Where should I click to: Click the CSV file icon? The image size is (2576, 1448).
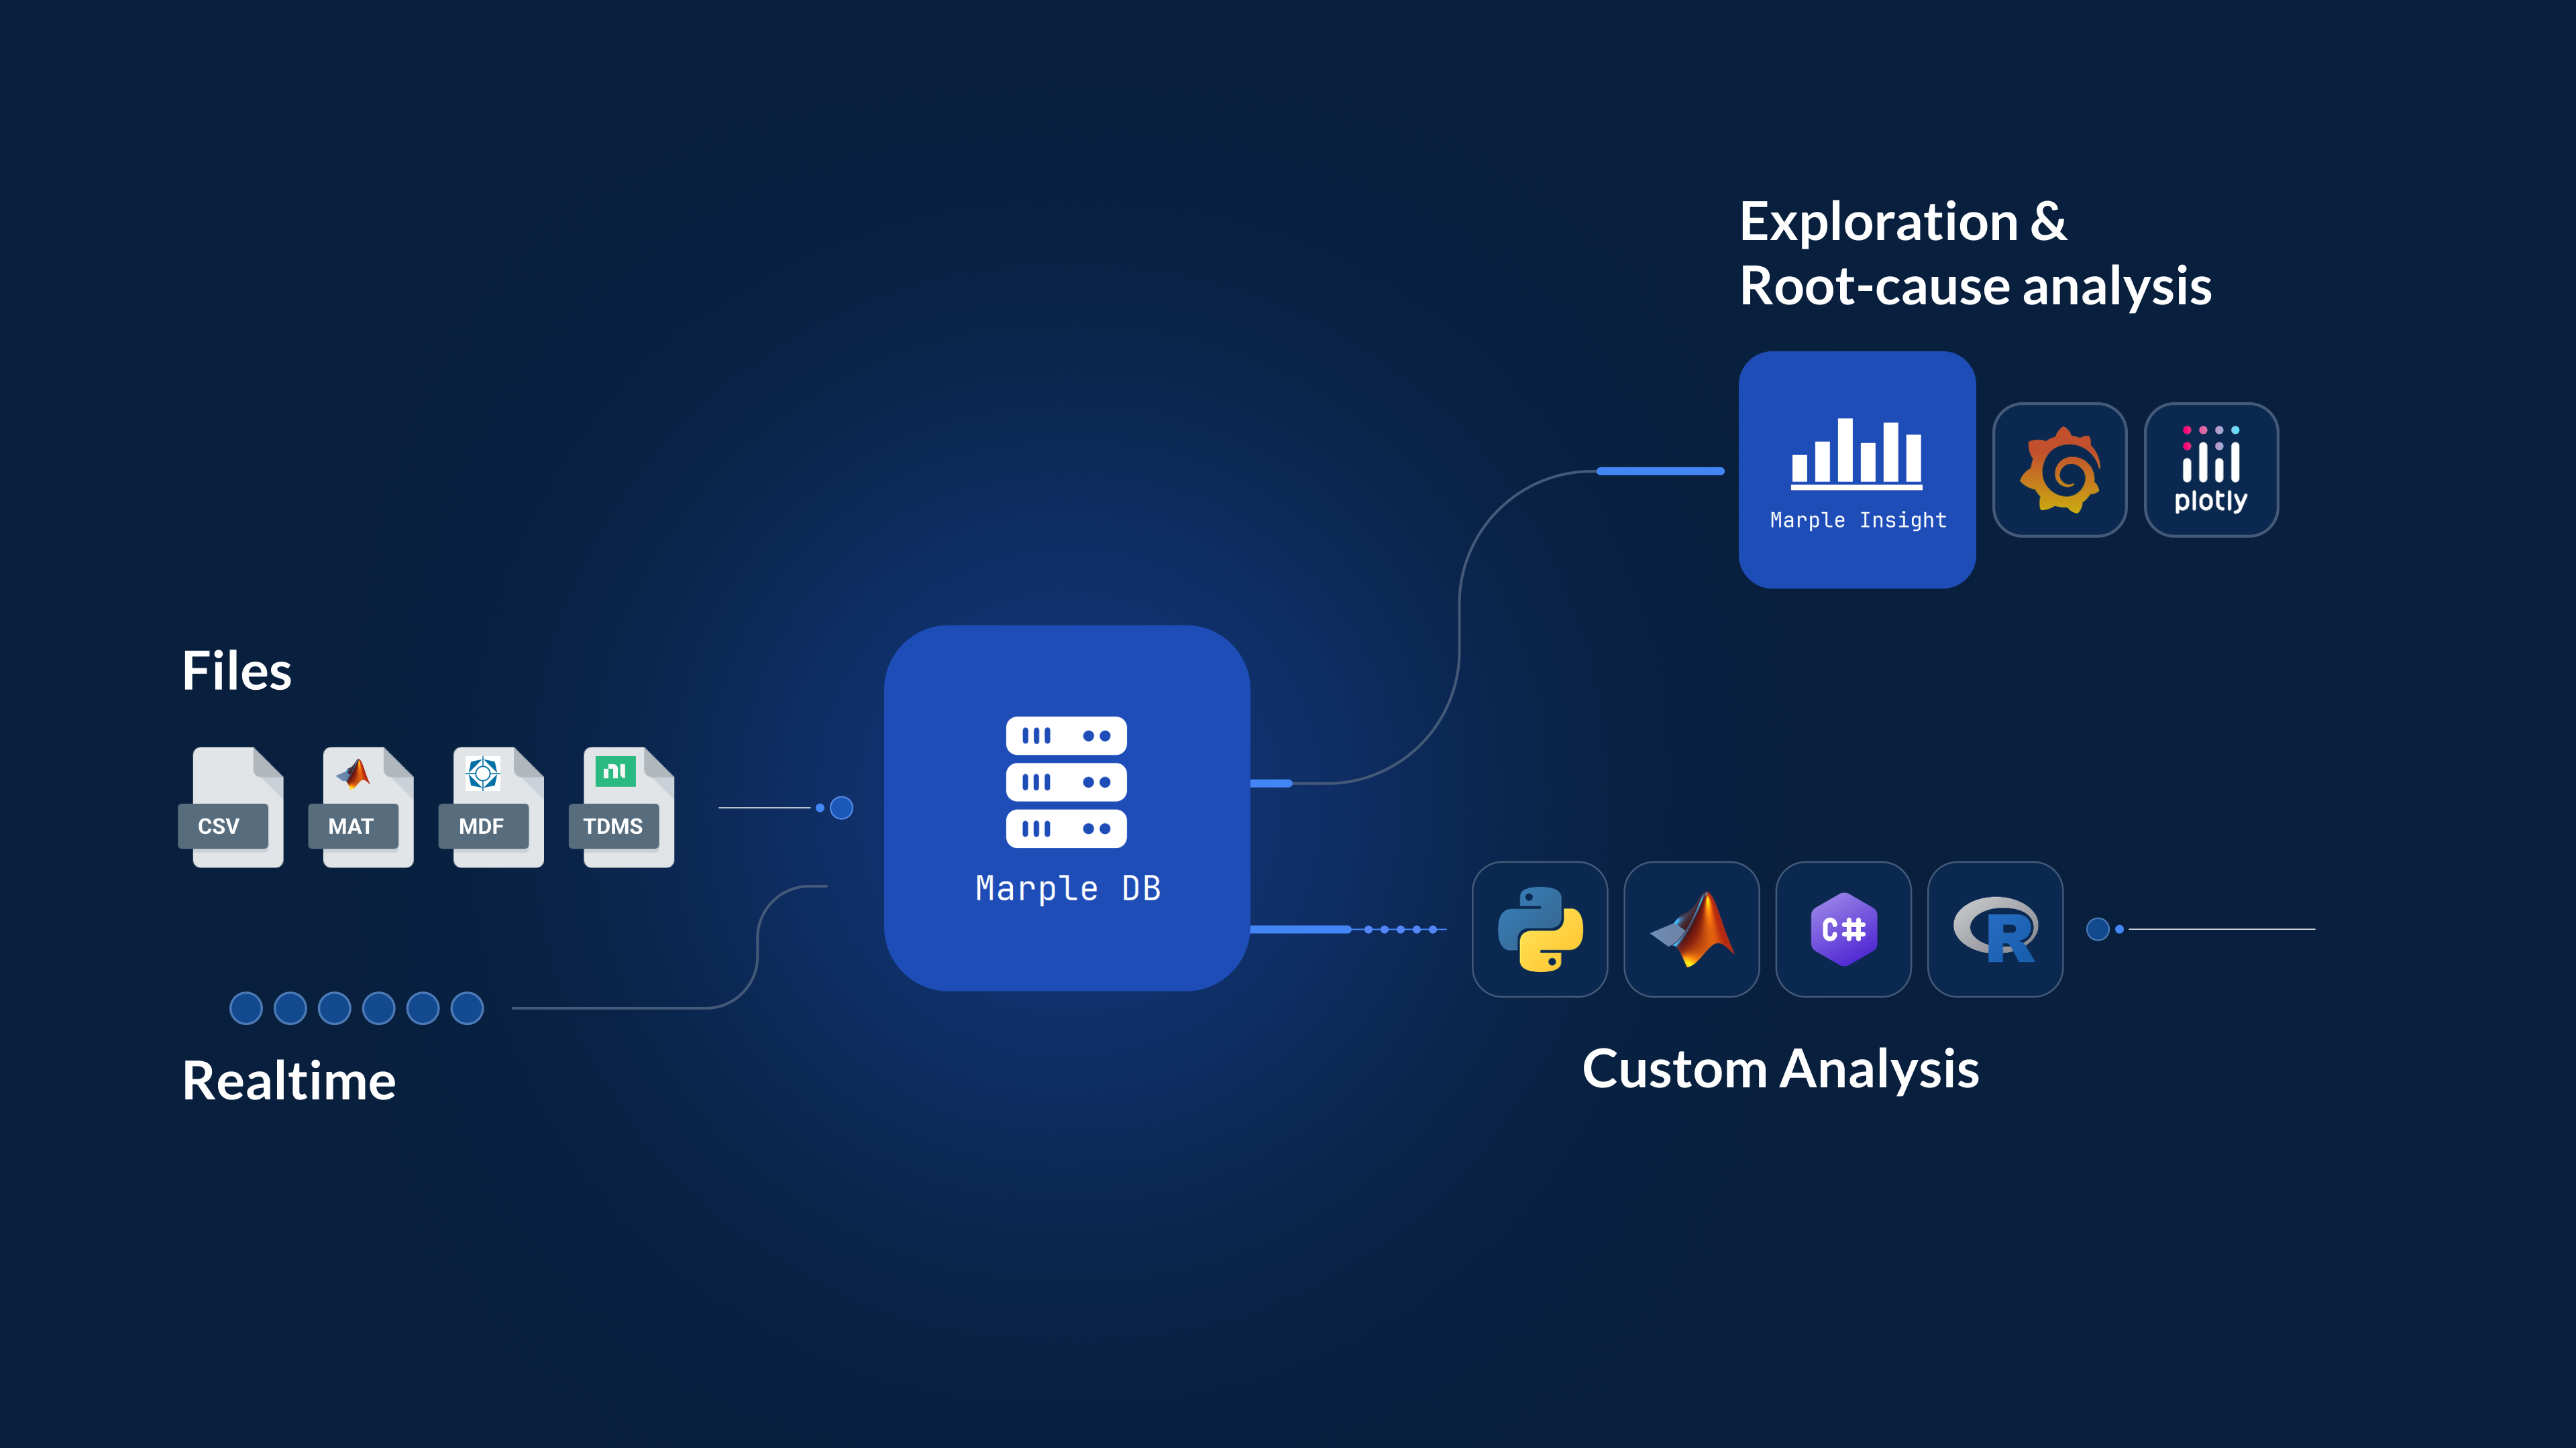pos(232,807)
